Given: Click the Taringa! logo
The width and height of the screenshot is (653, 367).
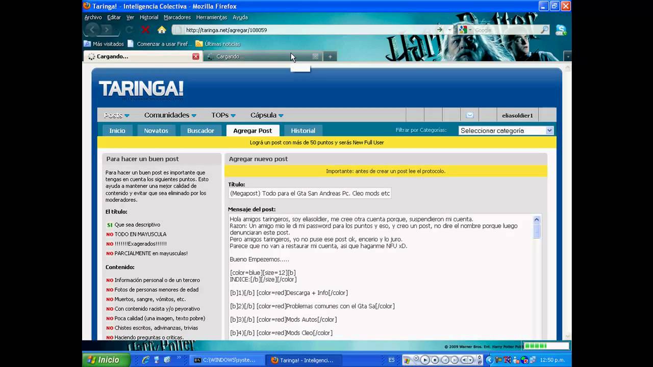Looking at the screenshot, I should (141, 89).
